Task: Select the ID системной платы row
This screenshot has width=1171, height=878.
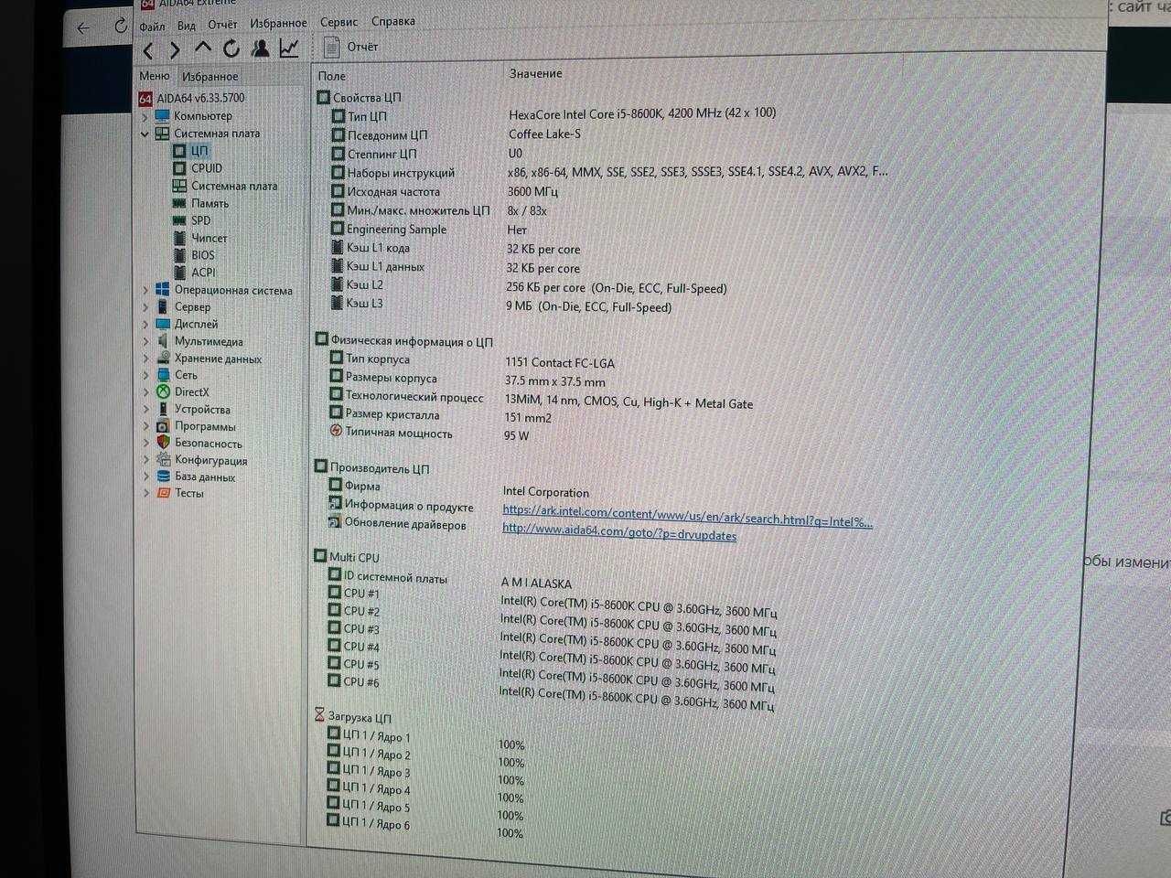Action: click(x=450, y=580)
